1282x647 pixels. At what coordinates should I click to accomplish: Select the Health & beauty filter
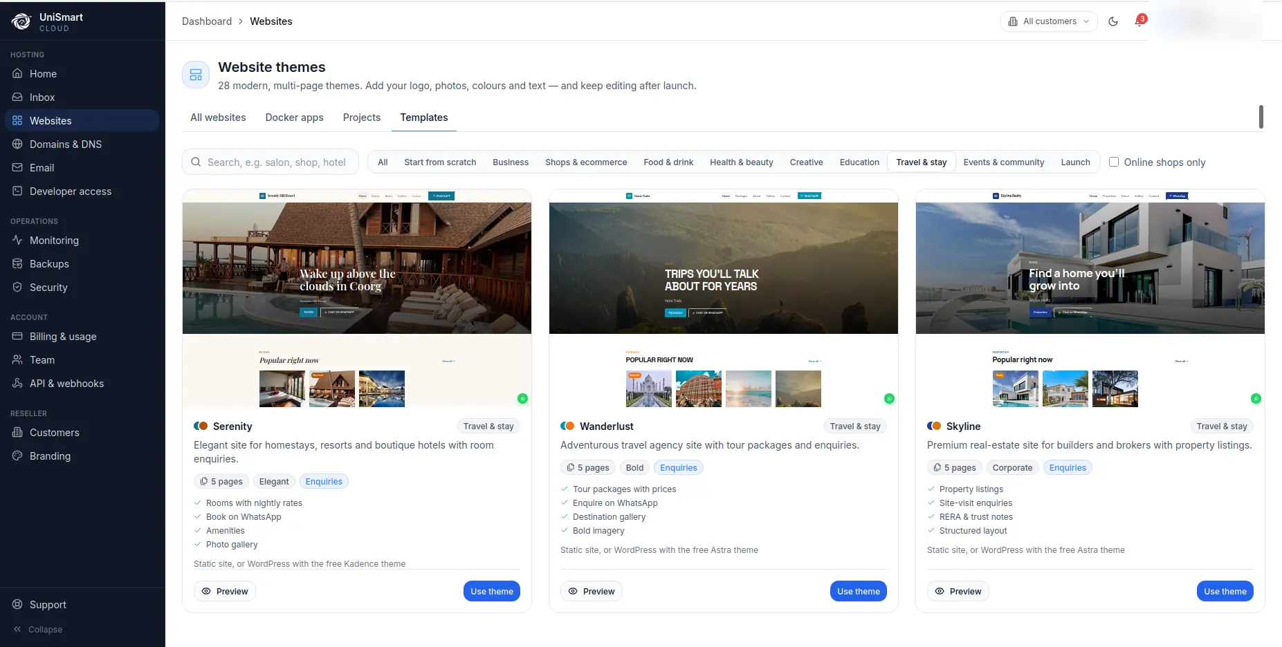point(742,162)
